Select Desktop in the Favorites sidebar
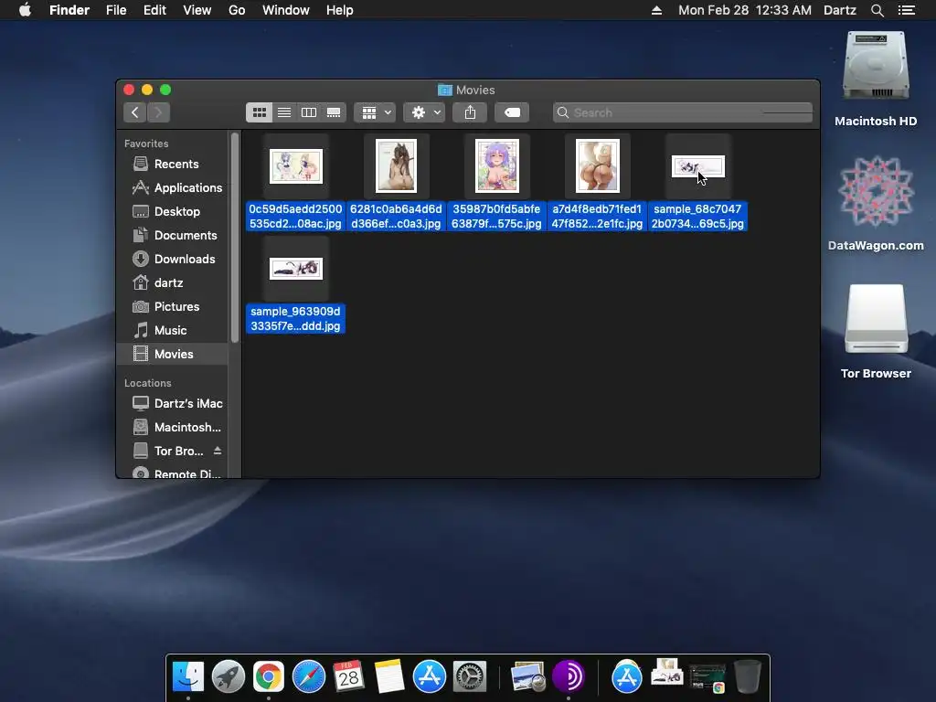The height and width of the screenshot is (702, 936). [173, 211]
